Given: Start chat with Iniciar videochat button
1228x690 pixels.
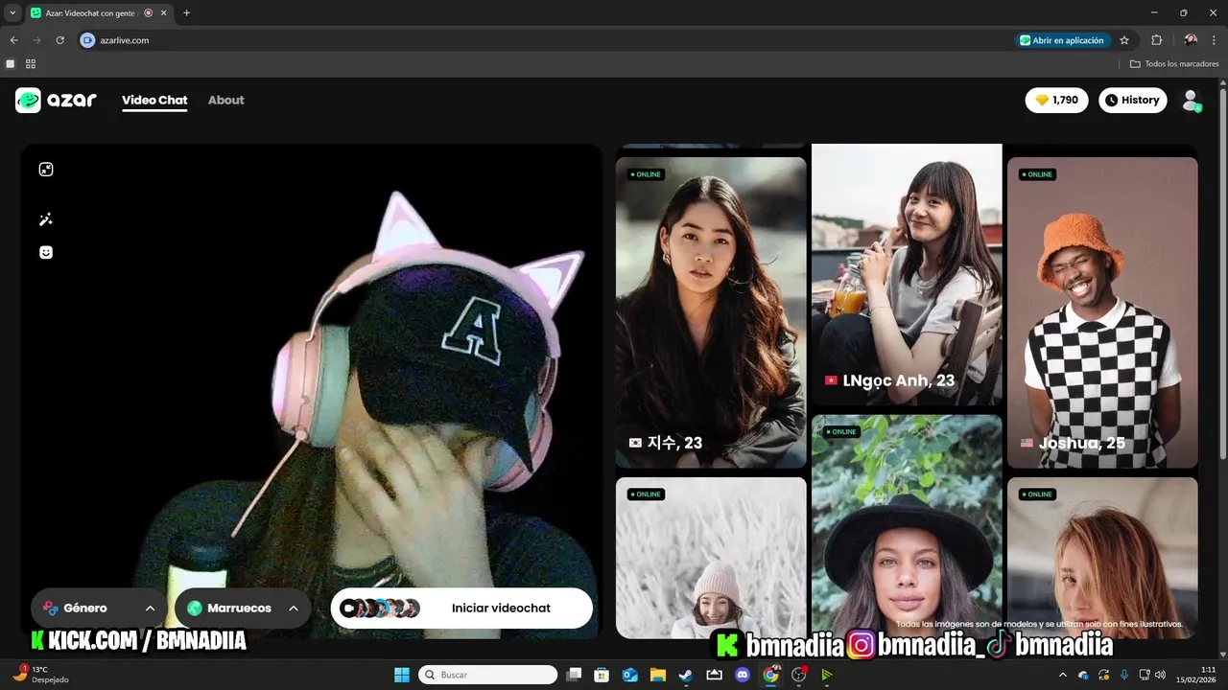Looking at the screenshot, I should (461, 608).
